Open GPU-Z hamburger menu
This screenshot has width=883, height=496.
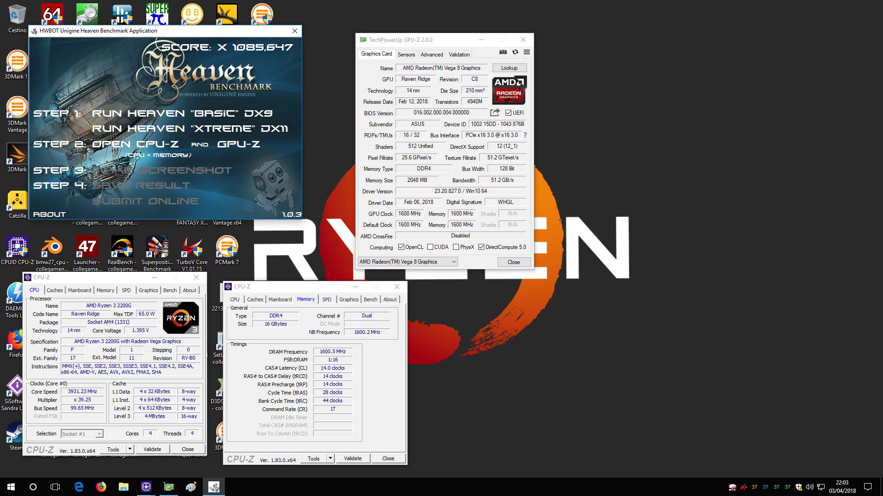point(527,52)
